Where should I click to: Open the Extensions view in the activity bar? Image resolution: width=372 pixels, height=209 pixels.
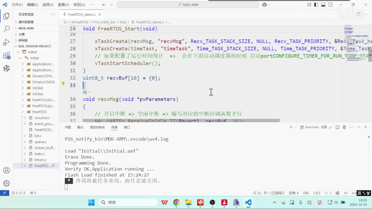(x=6, y=56)
